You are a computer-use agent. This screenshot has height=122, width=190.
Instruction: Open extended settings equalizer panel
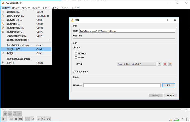point(32,119)
